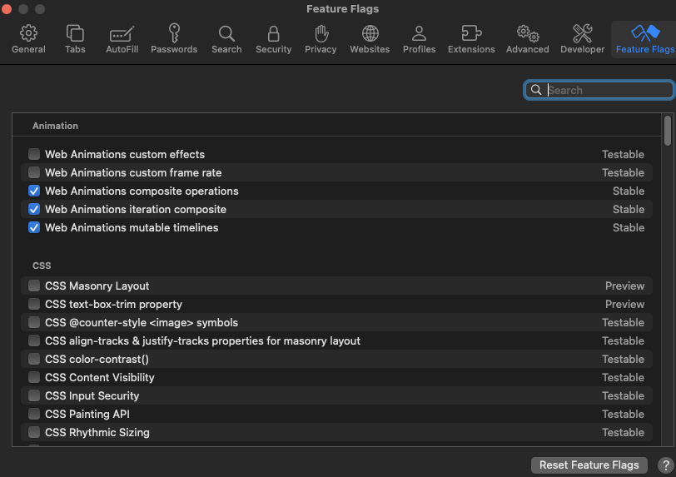Select the Feature Flags pane
The height and width of the screenshot is (477, 676).
[x=644, y=39]
